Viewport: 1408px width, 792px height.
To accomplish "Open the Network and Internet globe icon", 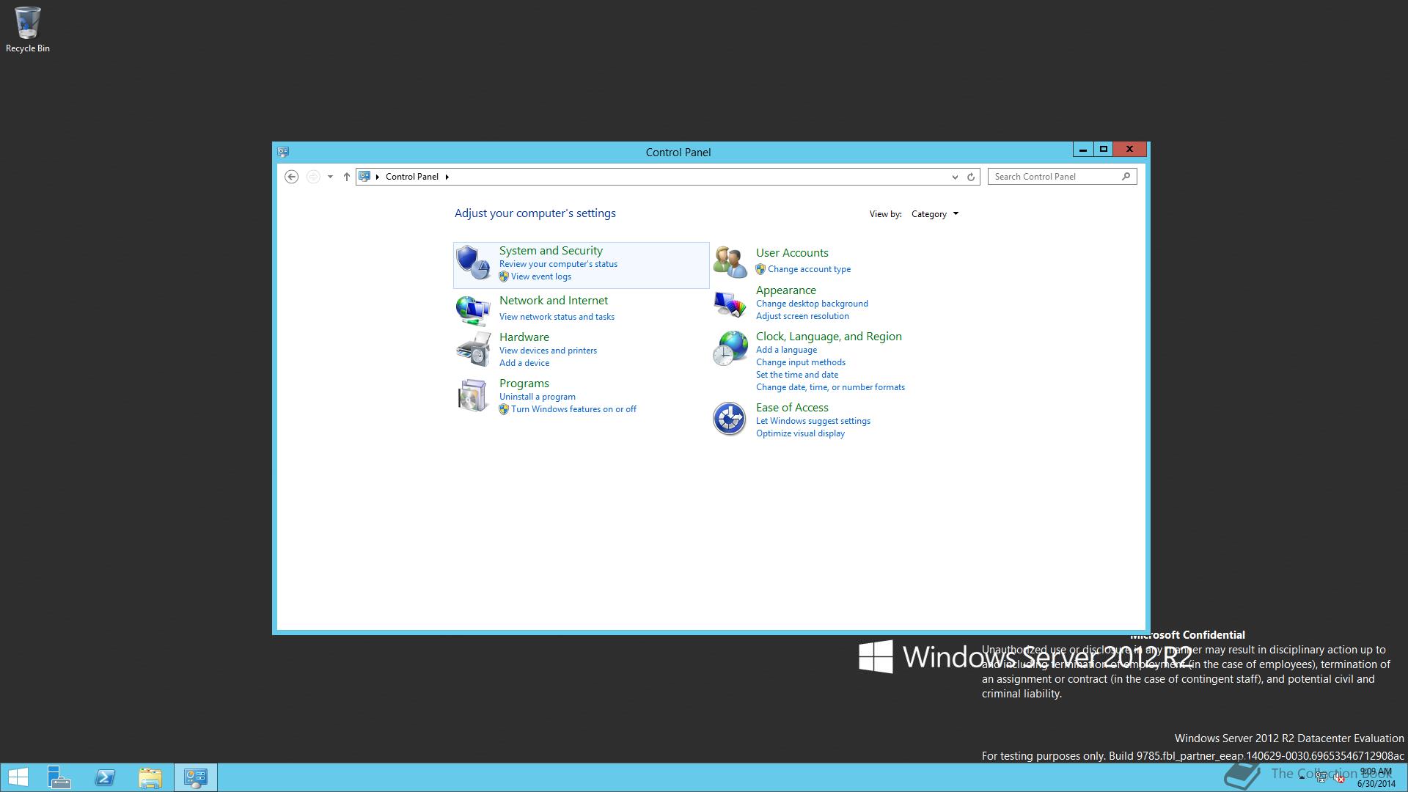I will 473,309.
